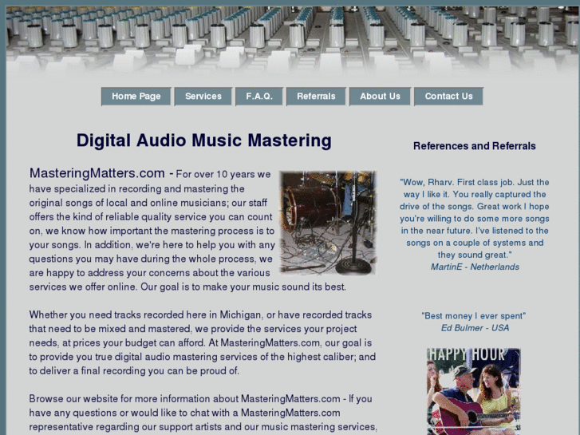Click the Contact Us nav button
Viewport: 580px width, 435px height.
click(x=448, y=97)
